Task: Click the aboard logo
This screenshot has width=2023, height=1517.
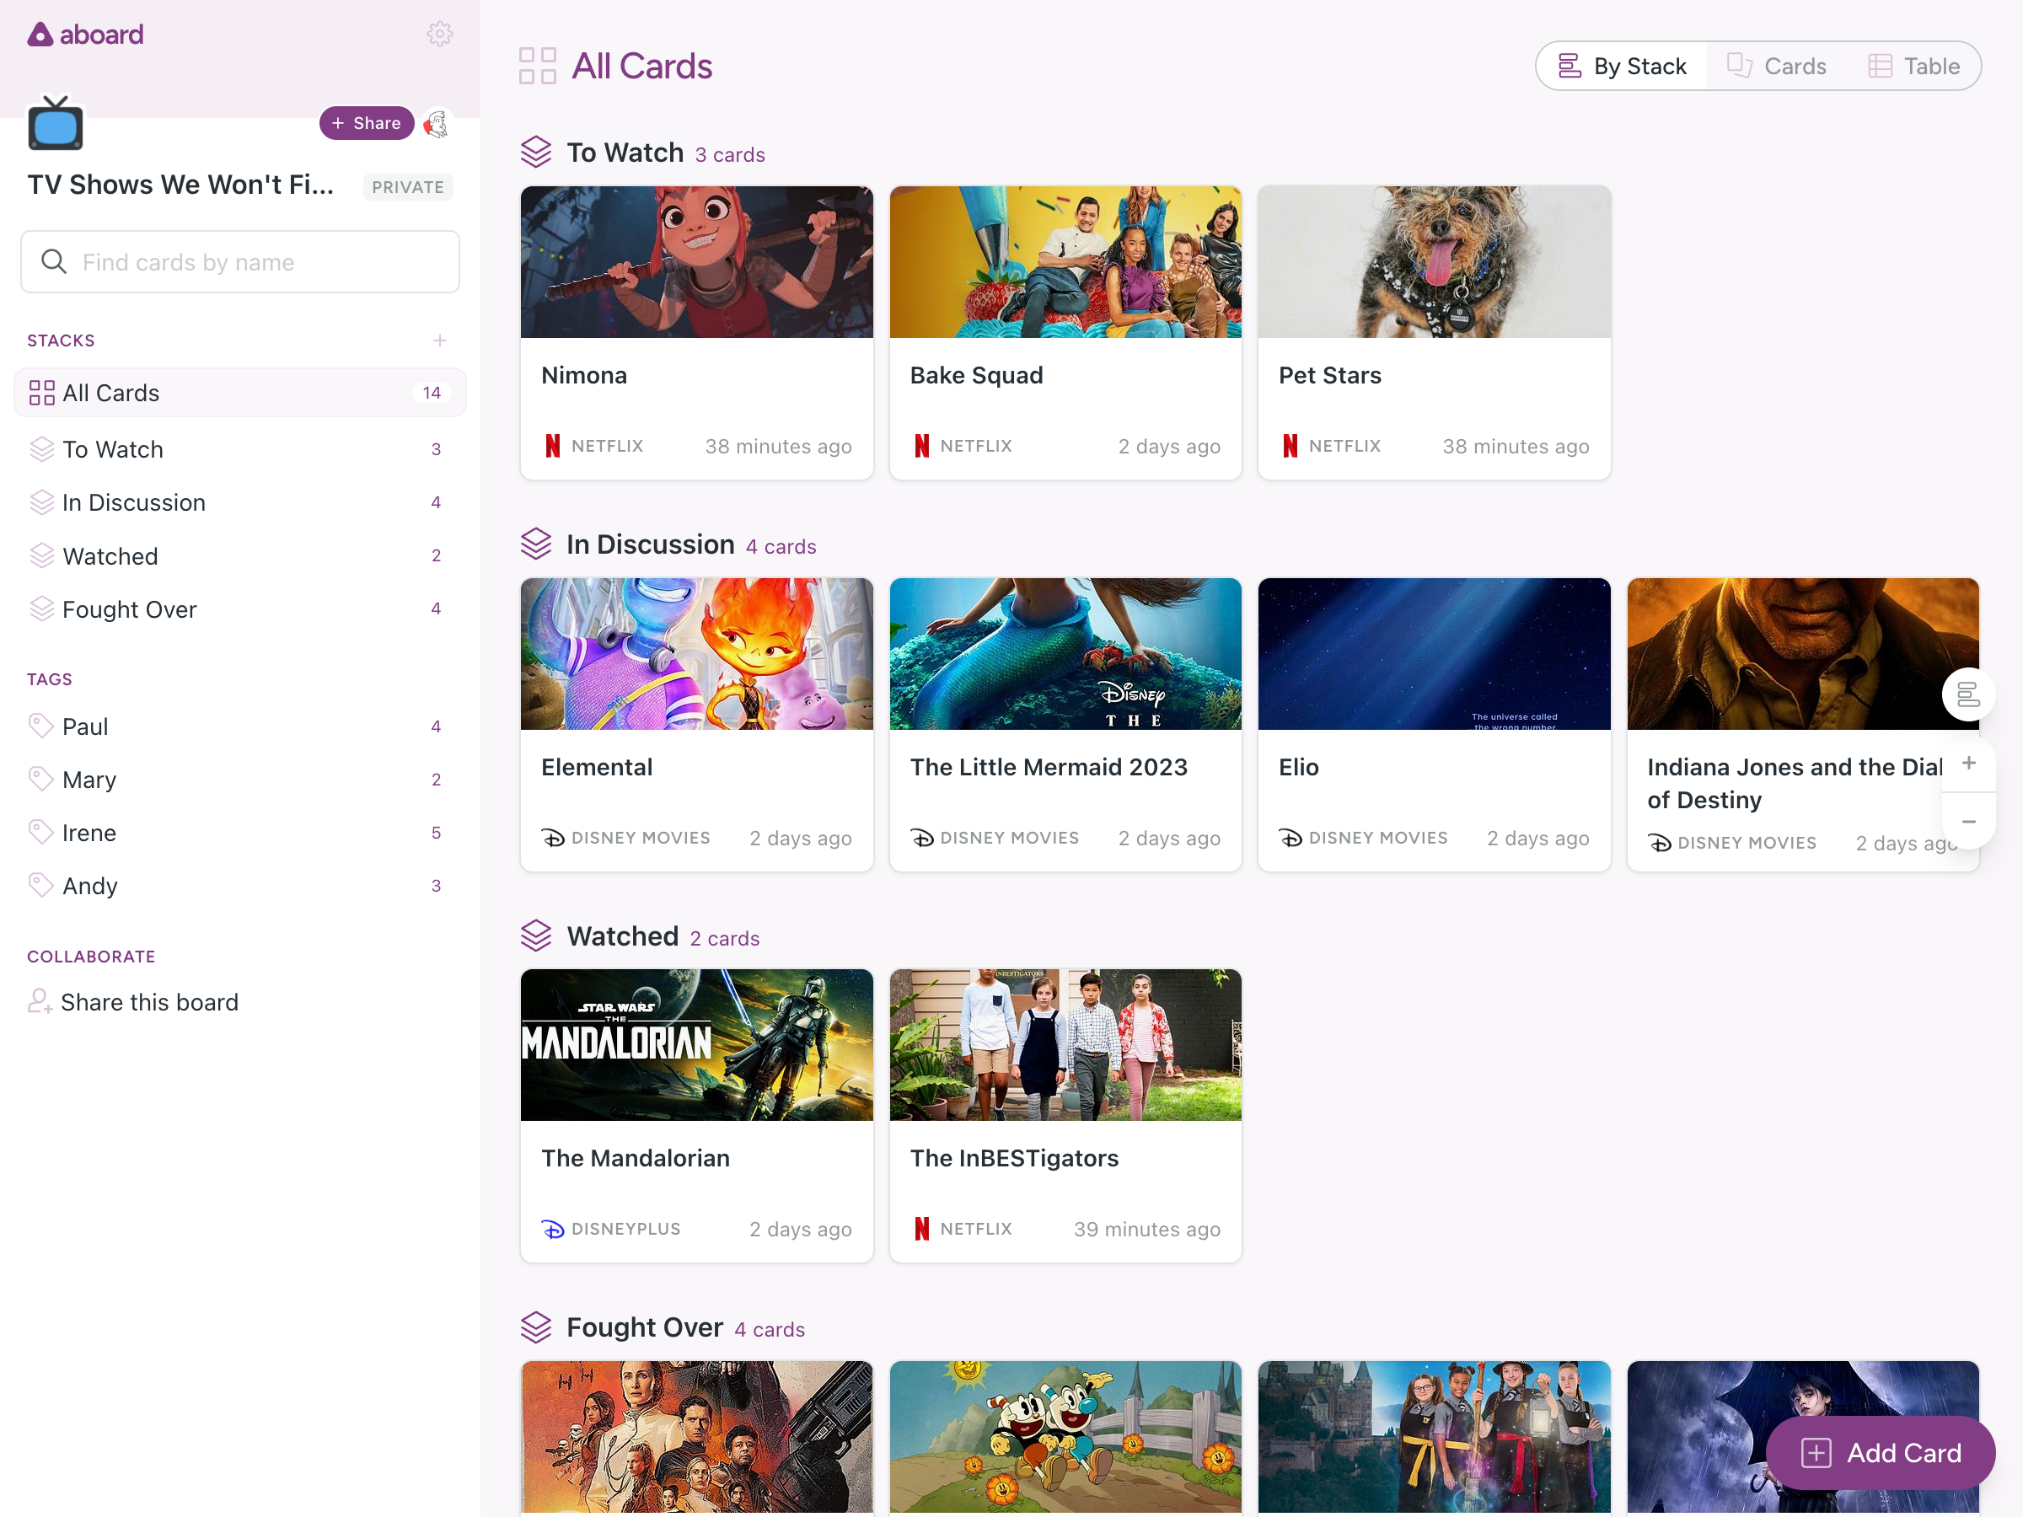Action: pos(86,35)
